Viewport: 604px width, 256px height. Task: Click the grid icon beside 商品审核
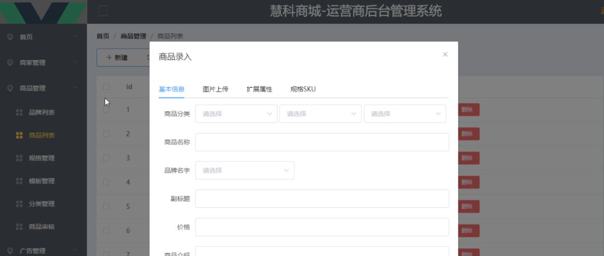pos(19,227)
